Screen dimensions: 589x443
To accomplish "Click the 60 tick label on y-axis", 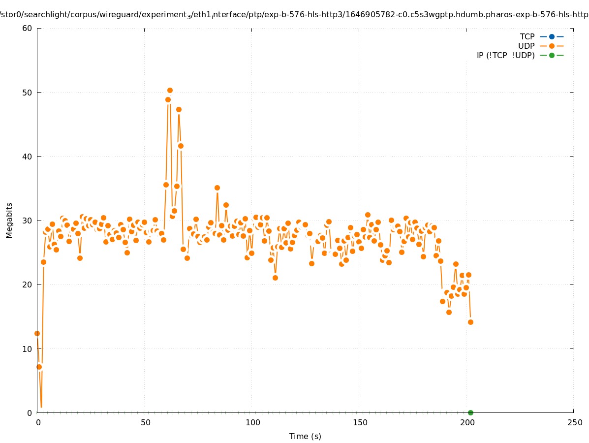I will (x=27, y=28).
